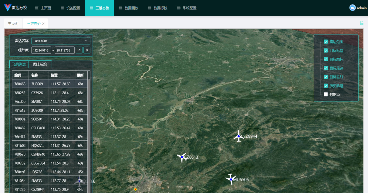Close the 三维态势 page tab
This screenshot has height=193, width=368.
pos(43,24)
